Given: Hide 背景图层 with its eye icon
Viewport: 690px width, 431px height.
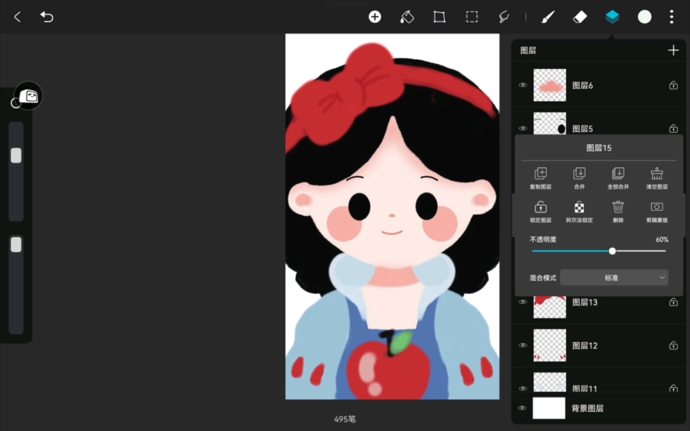Looking at the screenshot, I should coord(522,408).
